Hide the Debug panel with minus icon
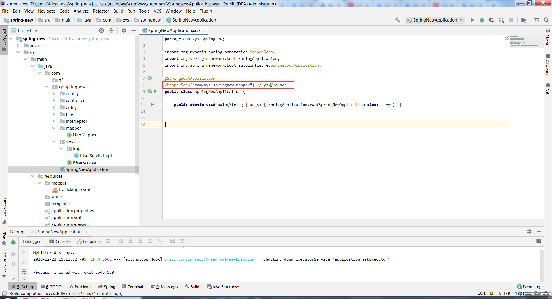 (x=539, y=232)
